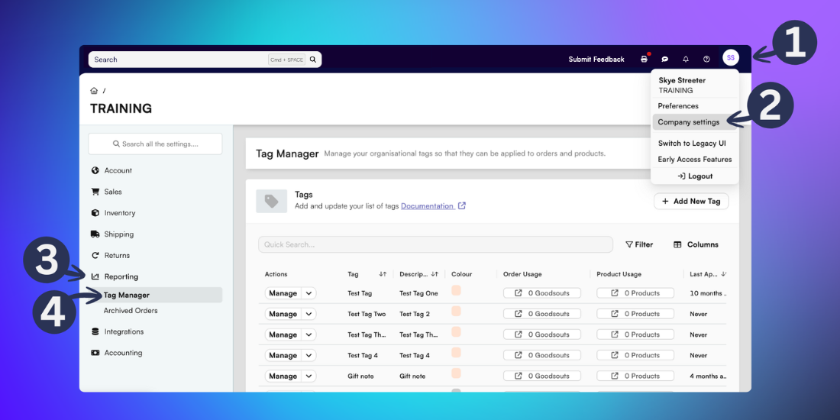Viewport: 840px width, 420px height.
Task: Click Manage button for Gift note
Action: pos(283,376)
